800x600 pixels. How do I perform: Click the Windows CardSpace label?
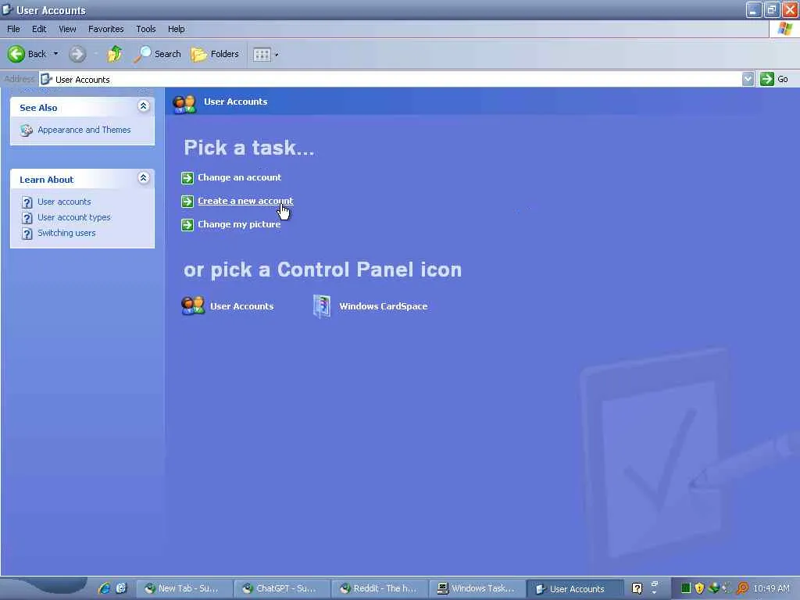point(383,306)
